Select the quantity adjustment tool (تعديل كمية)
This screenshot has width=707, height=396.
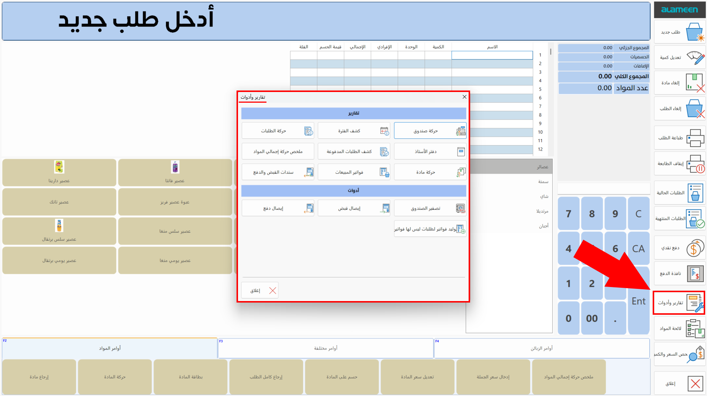[x=679, y=57]
